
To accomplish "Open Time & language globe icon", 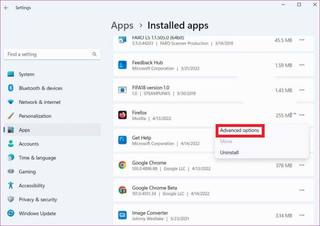I will (x=11, y=158).
